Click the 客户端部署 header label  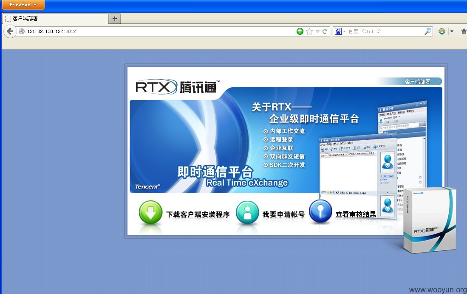click(417, 82)
